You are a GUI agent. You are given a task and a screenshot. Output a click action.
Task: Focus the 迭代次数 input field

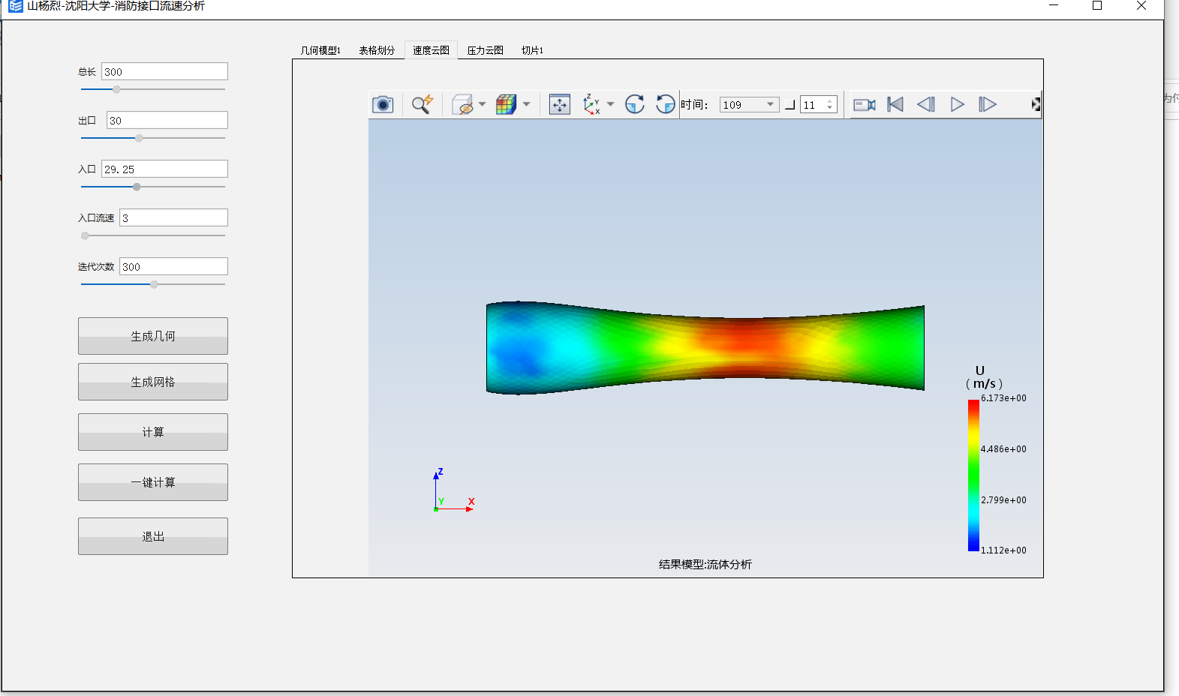pyautogui.click(x=173, y=266)
